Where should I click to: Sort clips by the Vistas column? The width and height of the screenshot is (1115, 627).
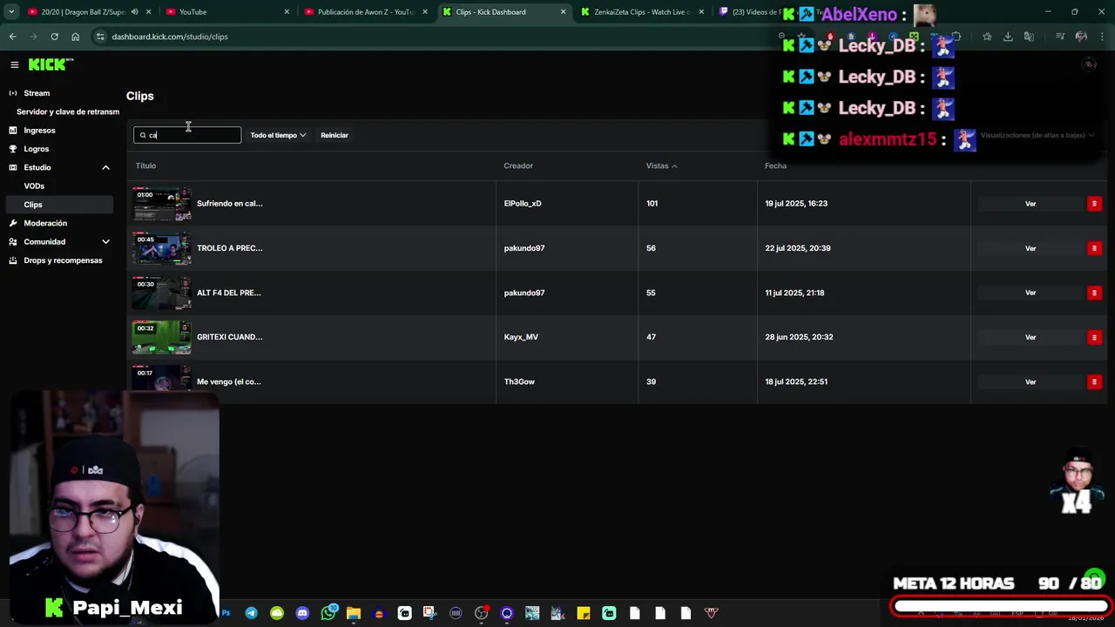[x=661, y=165]
